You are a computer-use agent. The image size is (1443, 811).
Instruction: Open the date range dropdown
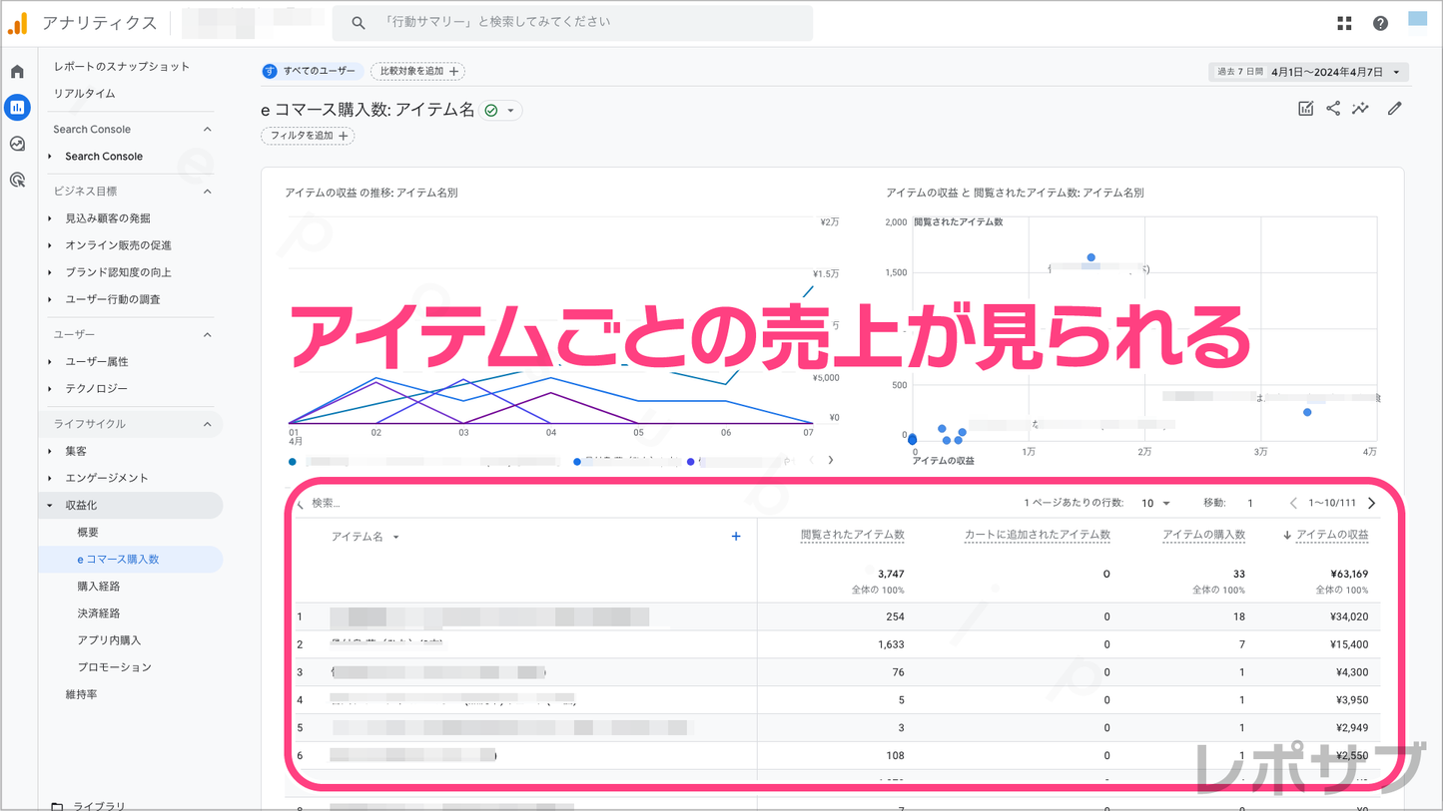pos(1308,72)
